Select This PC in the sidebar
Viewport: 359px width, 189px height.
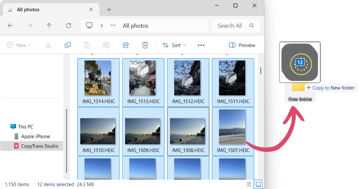click(x=22, y=127)
